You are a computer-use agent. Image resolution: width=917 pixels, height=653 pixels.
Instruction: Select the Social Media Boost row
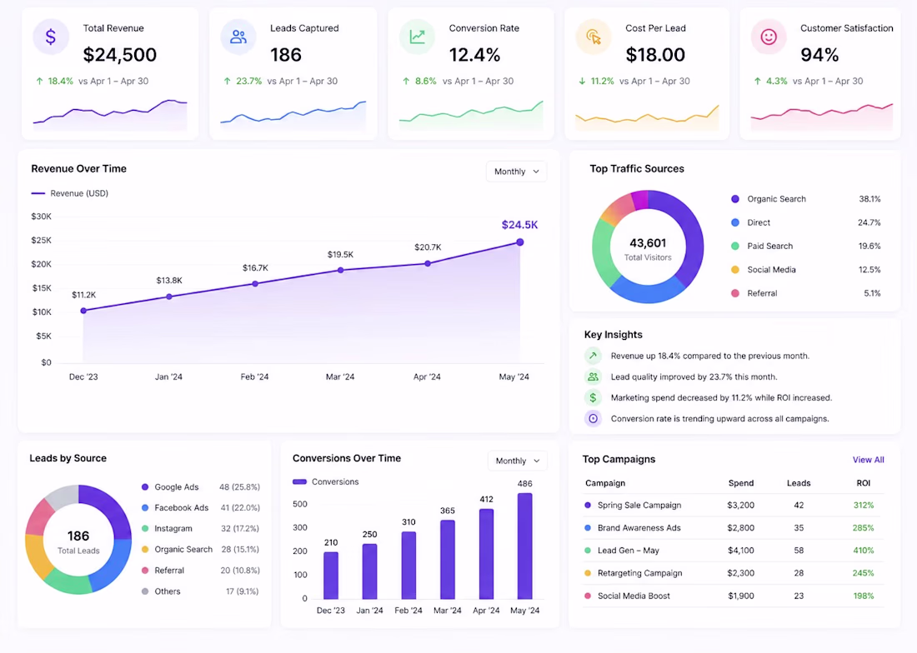pyautogui.click(x=734, y=596)
